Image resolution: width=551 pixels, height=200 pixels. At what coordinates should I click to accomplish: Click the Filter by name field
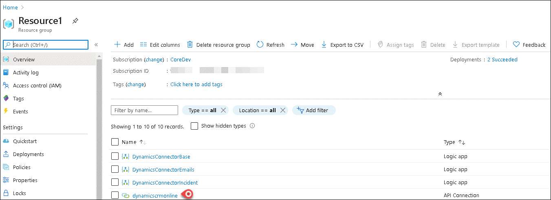click(144, 110)
